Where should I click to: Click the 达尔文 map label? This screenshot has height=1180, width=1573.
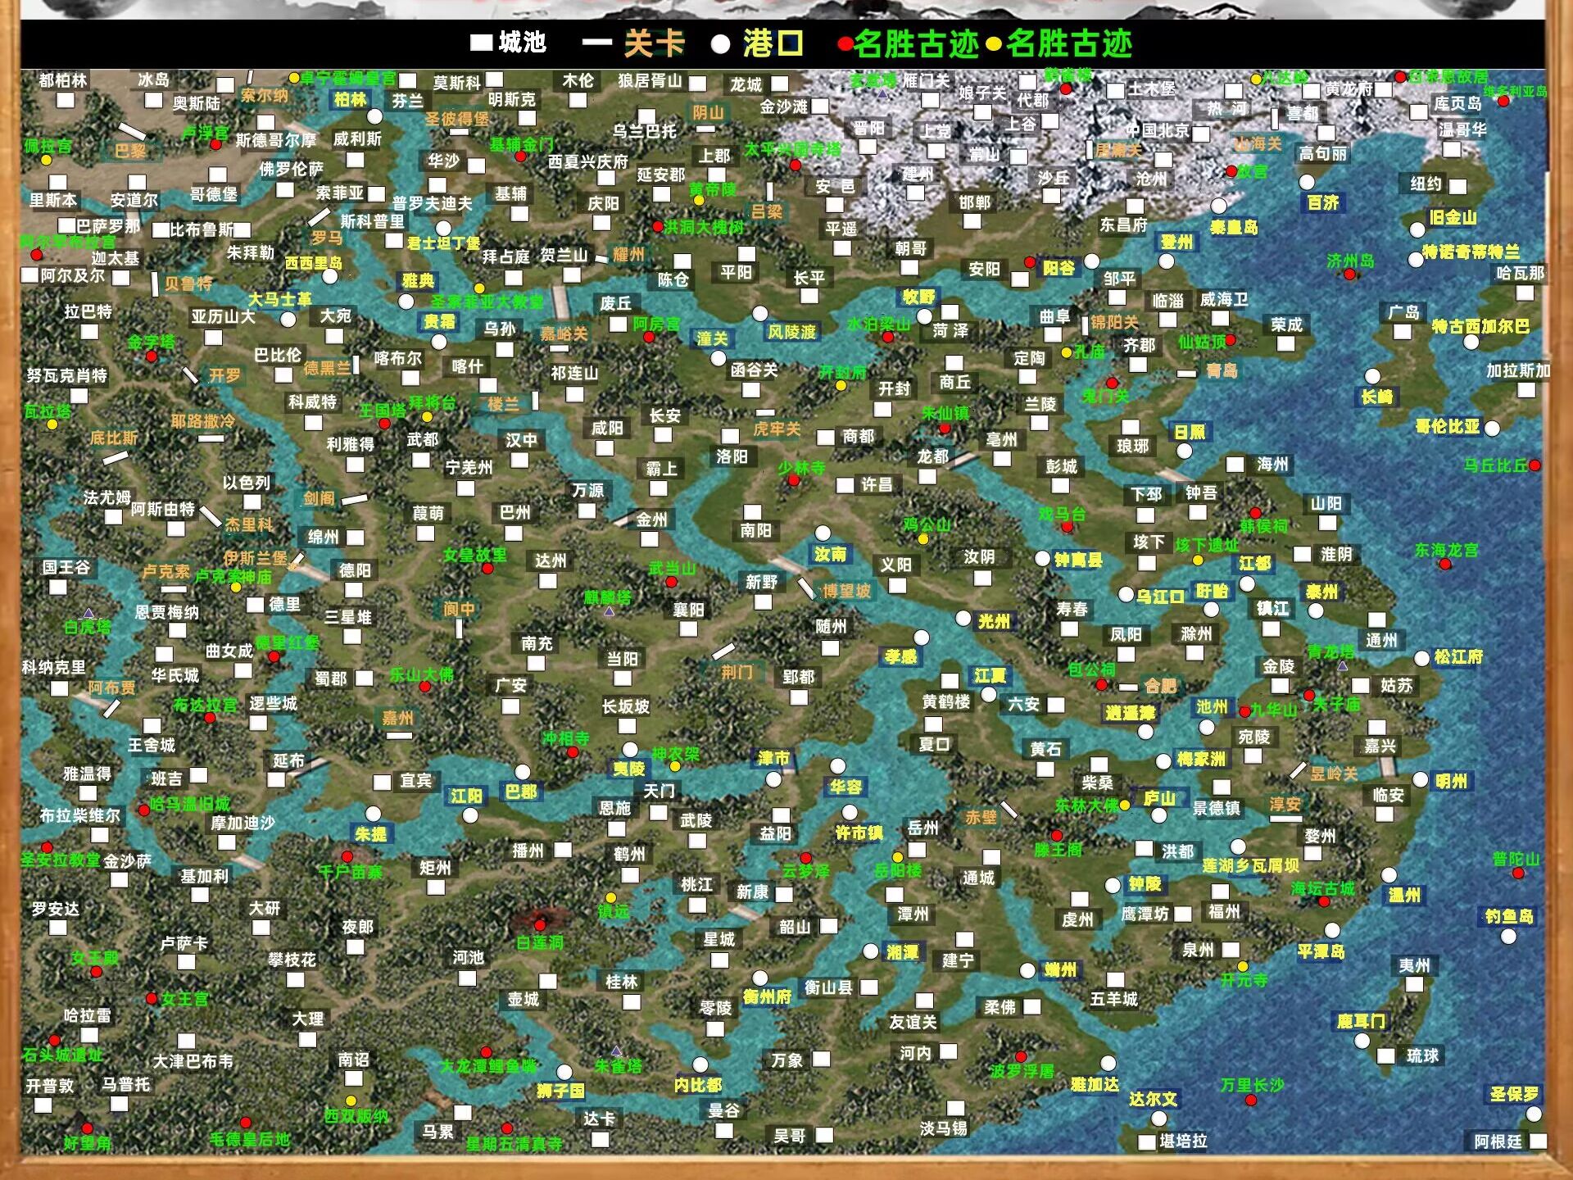(1154, 1099)
